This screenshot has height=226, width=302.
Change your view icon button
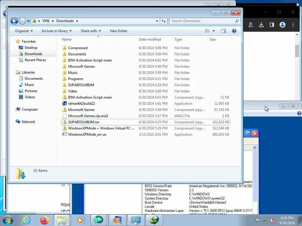pyautogui.click(x=207, y=31)
